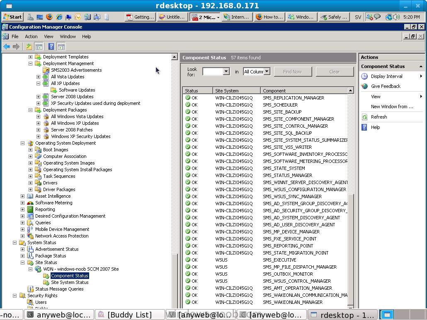
Task: Click the Status Message Queries icon
Action: tap(30, 289)
